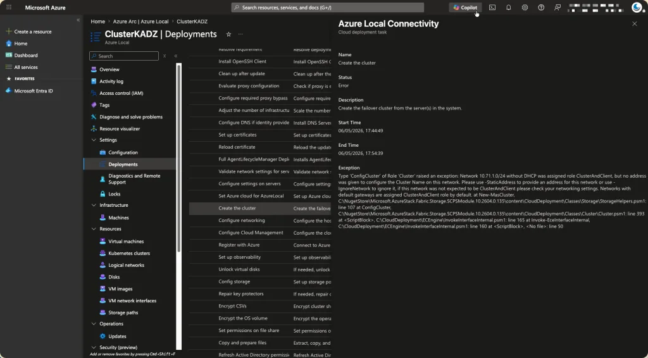Screen dimensions: 648x358
Task: Open the feedback icon
Action: (558, 8)
